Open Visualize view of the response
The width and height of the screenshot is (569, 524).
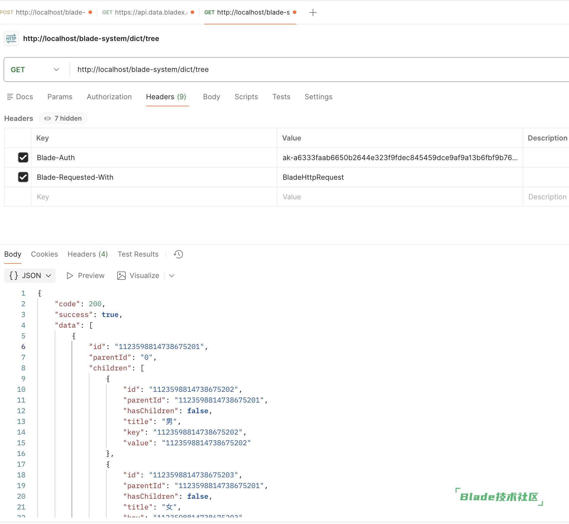click(x=138, y=276)
